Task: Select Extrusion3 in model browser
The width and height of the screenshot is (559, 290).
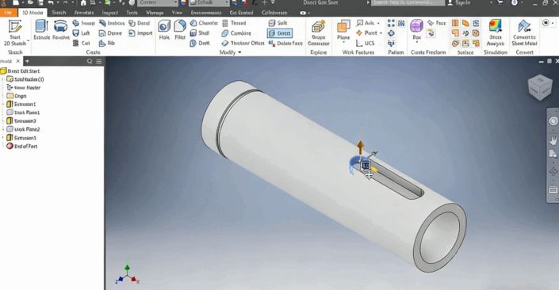Action: pyautogui.click(x=21, y=138)
